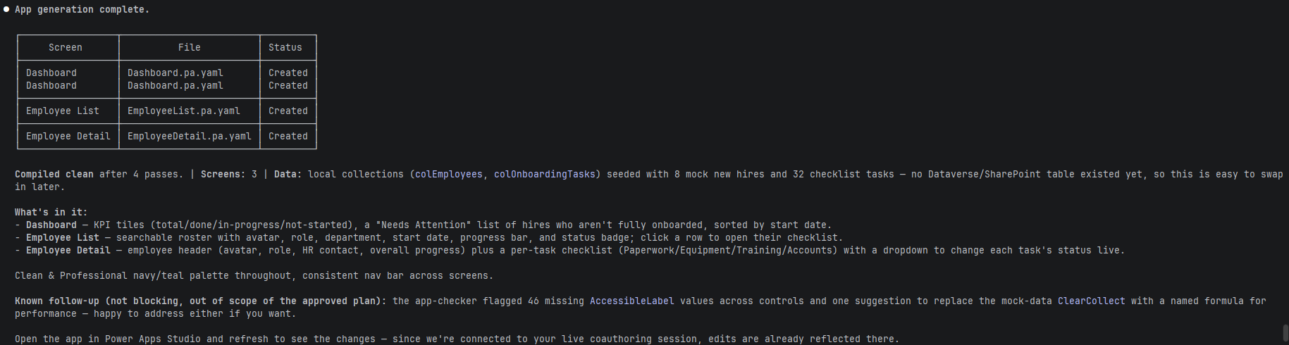This screenshot has width=1289, height=345.
Task: Click the 'Status' table column header
Action: click(x=285, y=47)
